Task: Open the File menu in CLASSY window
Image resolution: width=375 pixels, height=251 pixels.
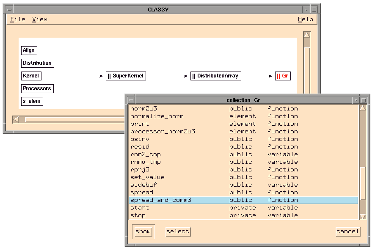Action: click(x=18, y=19)
